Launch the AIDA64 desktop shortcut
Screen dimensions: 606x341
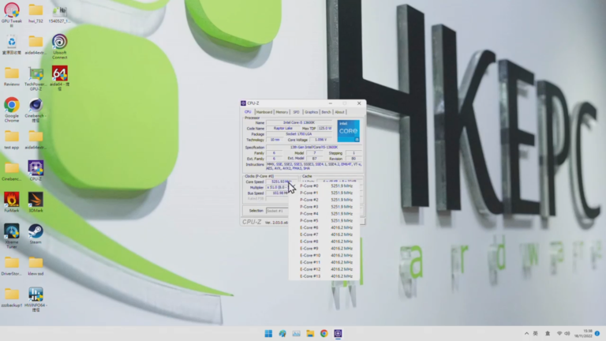click(59, 78)
